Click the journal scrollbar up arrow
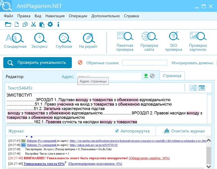 pyautogui.click(x=209, y=141)
